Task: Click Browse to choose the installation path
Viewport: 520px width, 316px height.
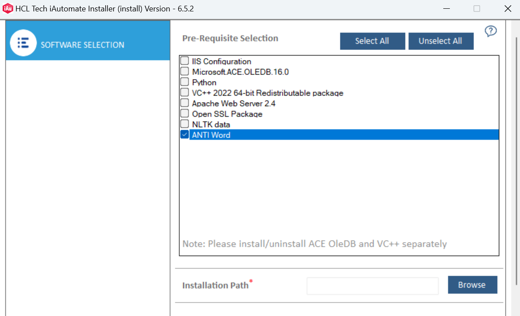Action: click(472, 285)
